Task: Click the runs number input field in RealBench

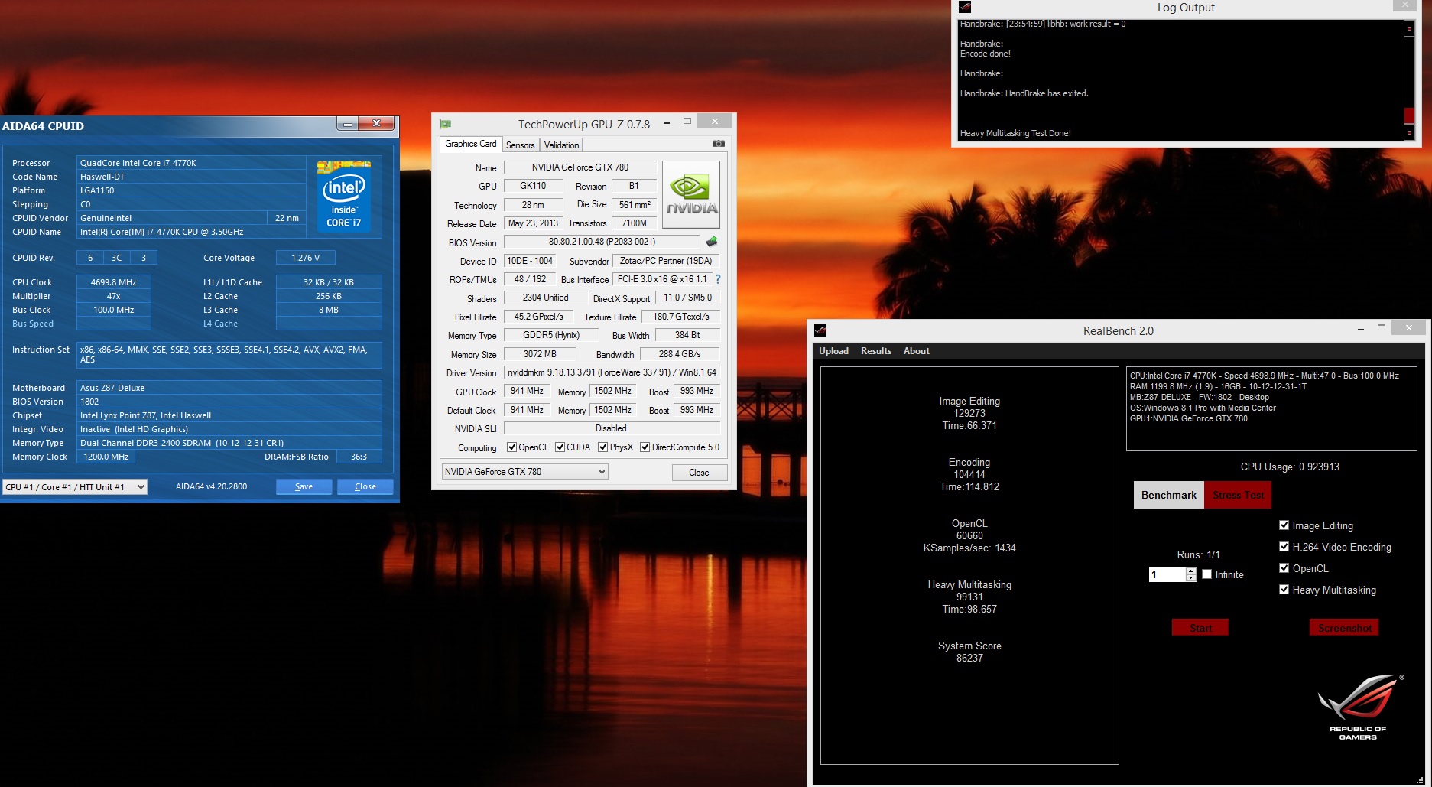Action: (1167, 574)
